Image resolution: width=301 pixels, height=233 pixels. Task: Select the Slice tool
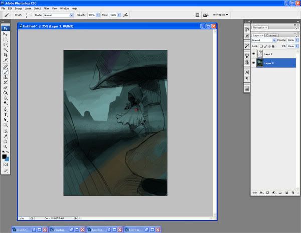pyautogui.click(x=5, y=60)
